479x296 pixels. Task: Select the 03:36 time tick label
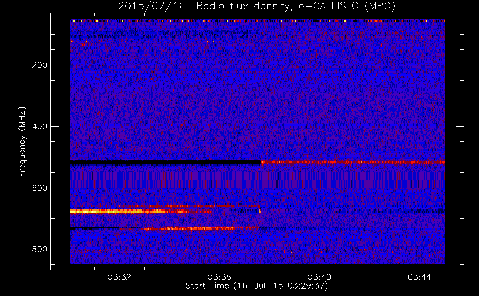point(219,277)
